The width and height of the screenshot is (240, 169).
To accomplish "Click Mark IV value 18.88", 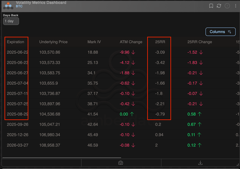I will [93, 52].
